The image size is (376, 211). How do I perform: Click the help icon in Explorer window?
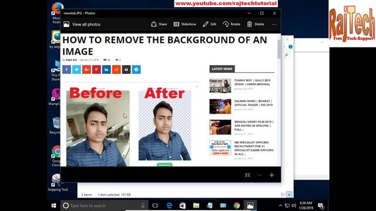[x=290, y=47]
